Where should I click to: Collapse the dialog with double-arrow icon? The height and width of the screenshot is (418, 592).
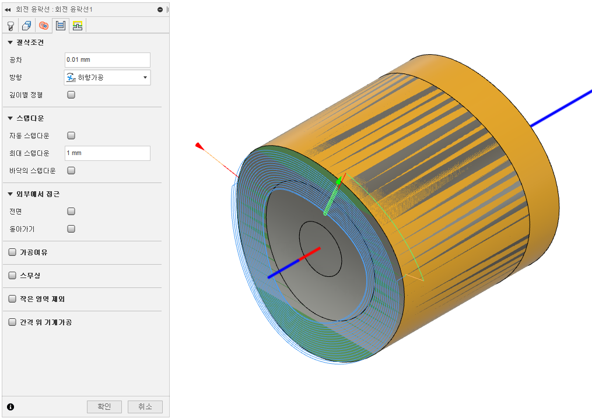click(x=8, y=9)
